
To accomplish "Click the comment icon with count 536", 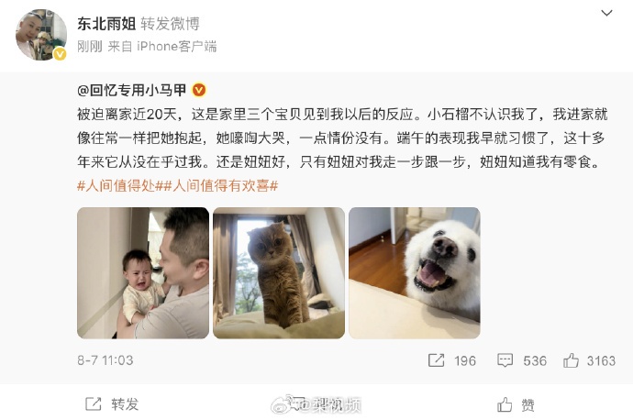I will [505, 359].
